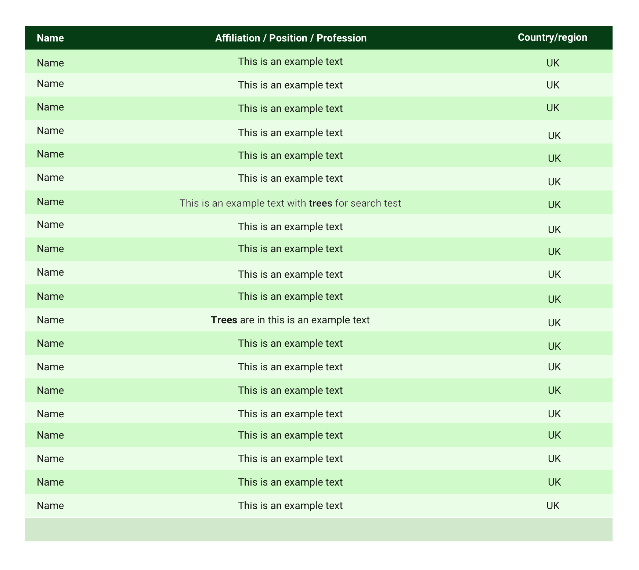This screenshot has width=639, height=570.
Task: Select Name cell in the "search test" row
Action: click(x=50, y=202)
